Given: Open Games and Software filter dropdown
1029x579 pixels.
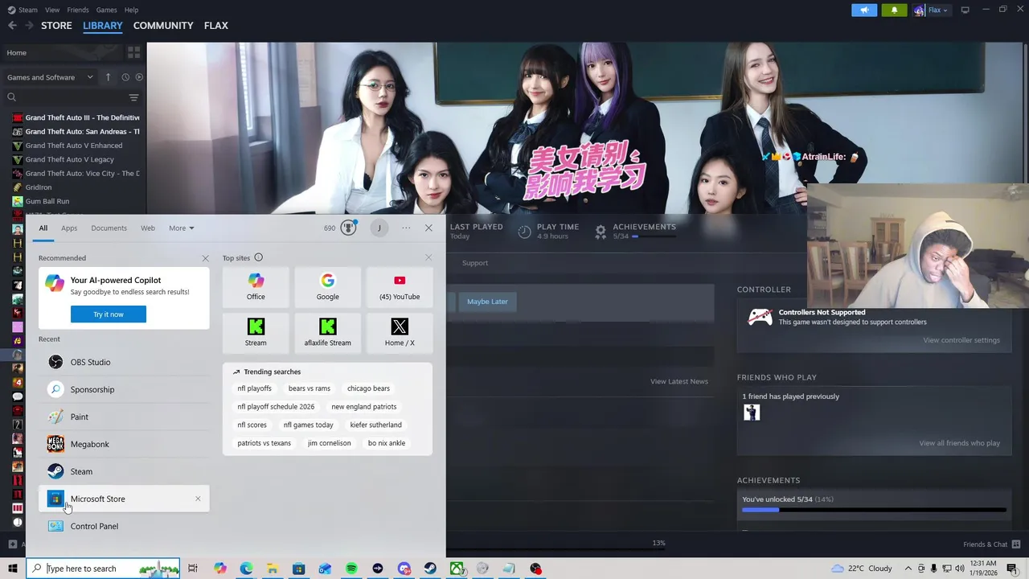Looking at the screenshot, I should tap(51, 77).
